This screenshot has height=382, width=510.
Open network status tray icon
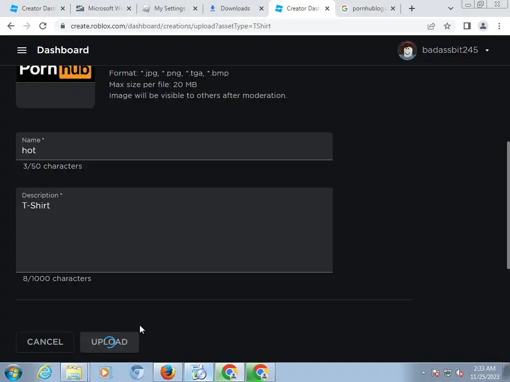(448, 373)
